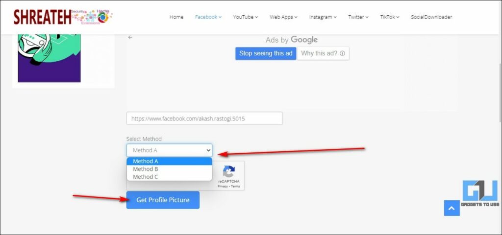Viewport: 502px width, 235px height.
Task: Expand the YouTube navigation dropdown
Action: coord(245,17)
